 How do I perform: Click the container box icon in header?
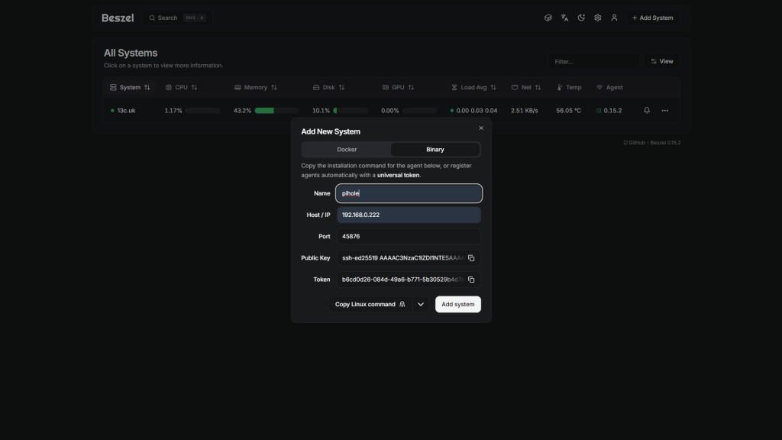[x=548, y=18]
